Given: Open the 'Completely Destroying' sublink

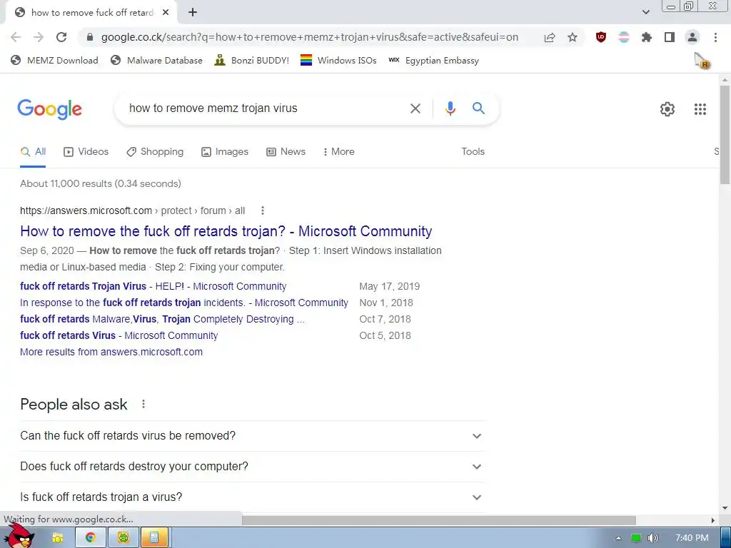Looking at the screenshot, I should (x=162, y=319).
